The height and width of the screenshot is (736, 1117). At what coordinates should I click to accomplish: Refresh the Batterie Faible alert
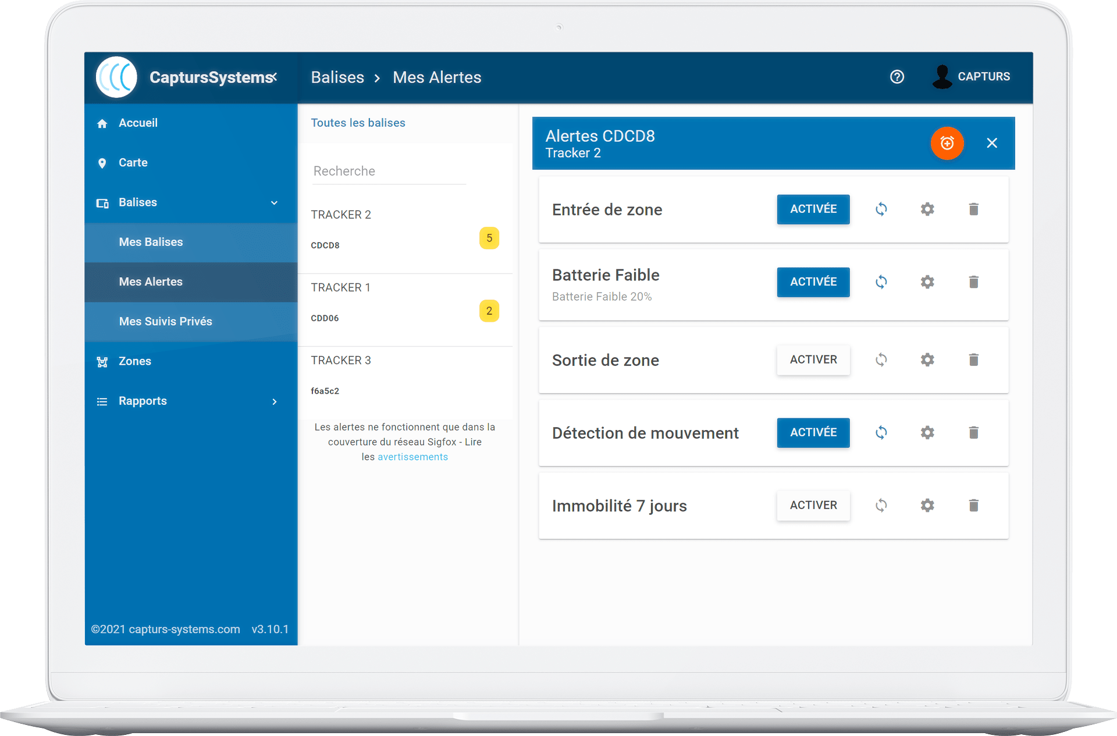pos(881,282)
